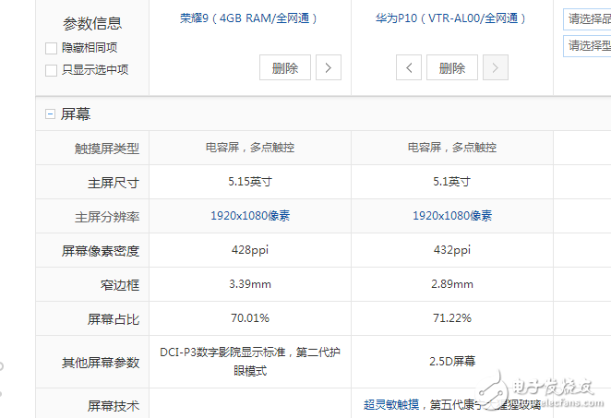Select the 71.22% value
The width and height of the screenshot is (611, 418).
(452, 318)
